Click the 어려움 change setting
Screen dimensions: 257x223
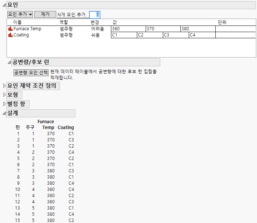coord(97,29)
